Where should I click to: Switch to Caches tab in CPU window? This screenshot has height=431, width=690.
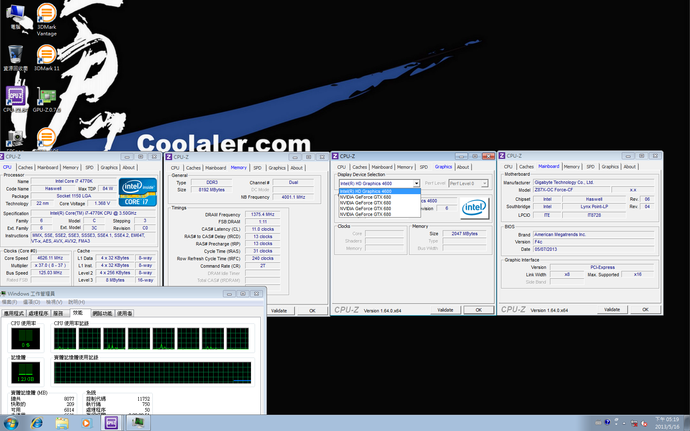(25, 167)
